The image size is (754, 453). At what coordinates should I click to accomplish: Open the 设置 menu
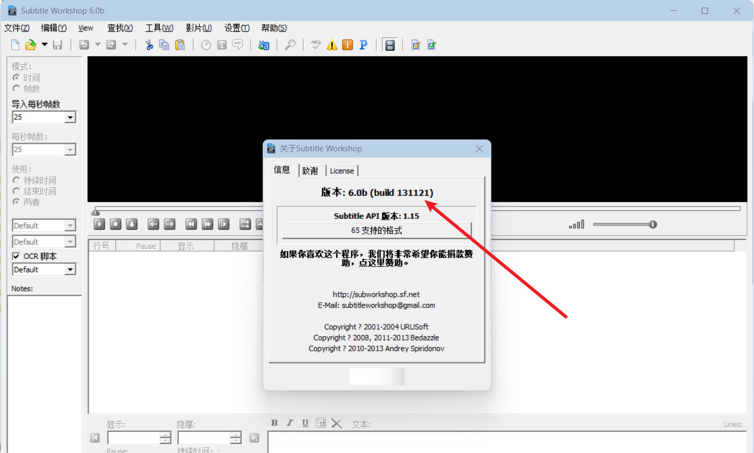tap(237, 28)
